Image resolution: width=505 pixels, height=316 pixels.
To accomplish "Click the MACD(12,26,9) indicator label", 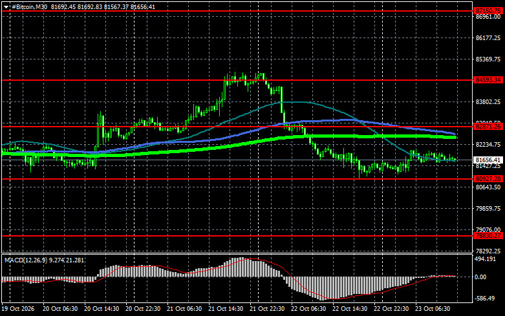I will pos(26,260).
